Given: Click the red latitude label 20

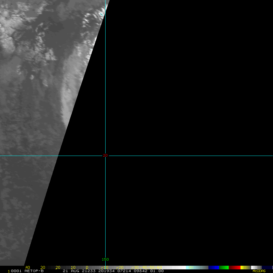Looking at the screenshot, I should 105,155.
